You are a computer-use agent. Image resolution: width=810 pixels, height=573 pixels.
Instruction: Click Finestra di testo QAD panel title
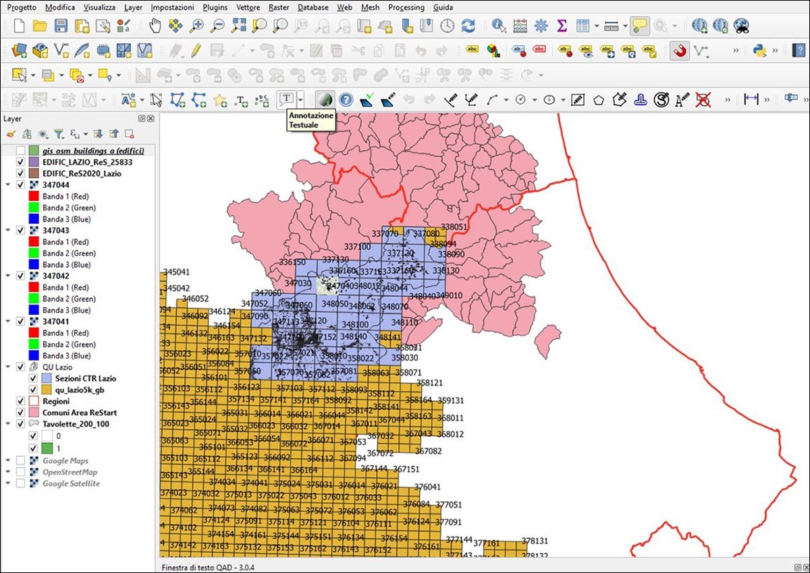click(208, 568)
